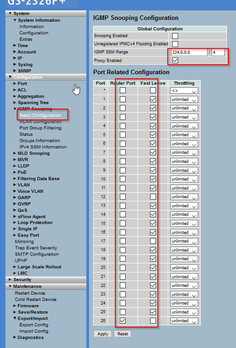
Task: Toggle Unregistered IPMCv4 Flooding Enabled checkbox
Action: [175, 44]
